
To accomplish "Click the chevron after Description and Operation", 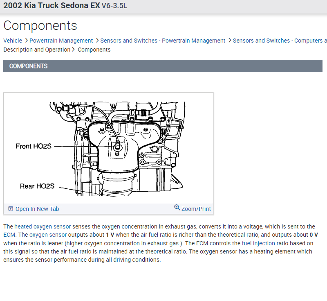I will click(x=73, y=50).
